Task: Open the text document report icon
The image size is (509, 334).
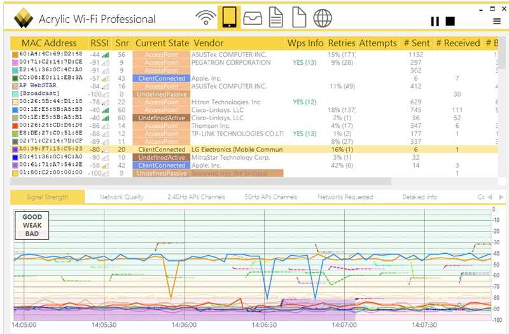Action: click(x=276, y=18)
